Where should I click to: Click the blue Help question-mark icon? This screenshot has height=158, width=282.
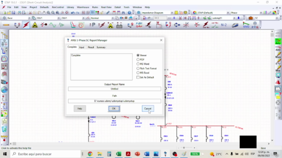pos(129,13)
